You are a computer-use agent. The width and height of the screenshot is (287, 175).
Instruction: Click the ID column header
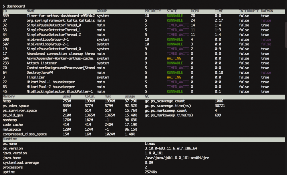[5, 11]
